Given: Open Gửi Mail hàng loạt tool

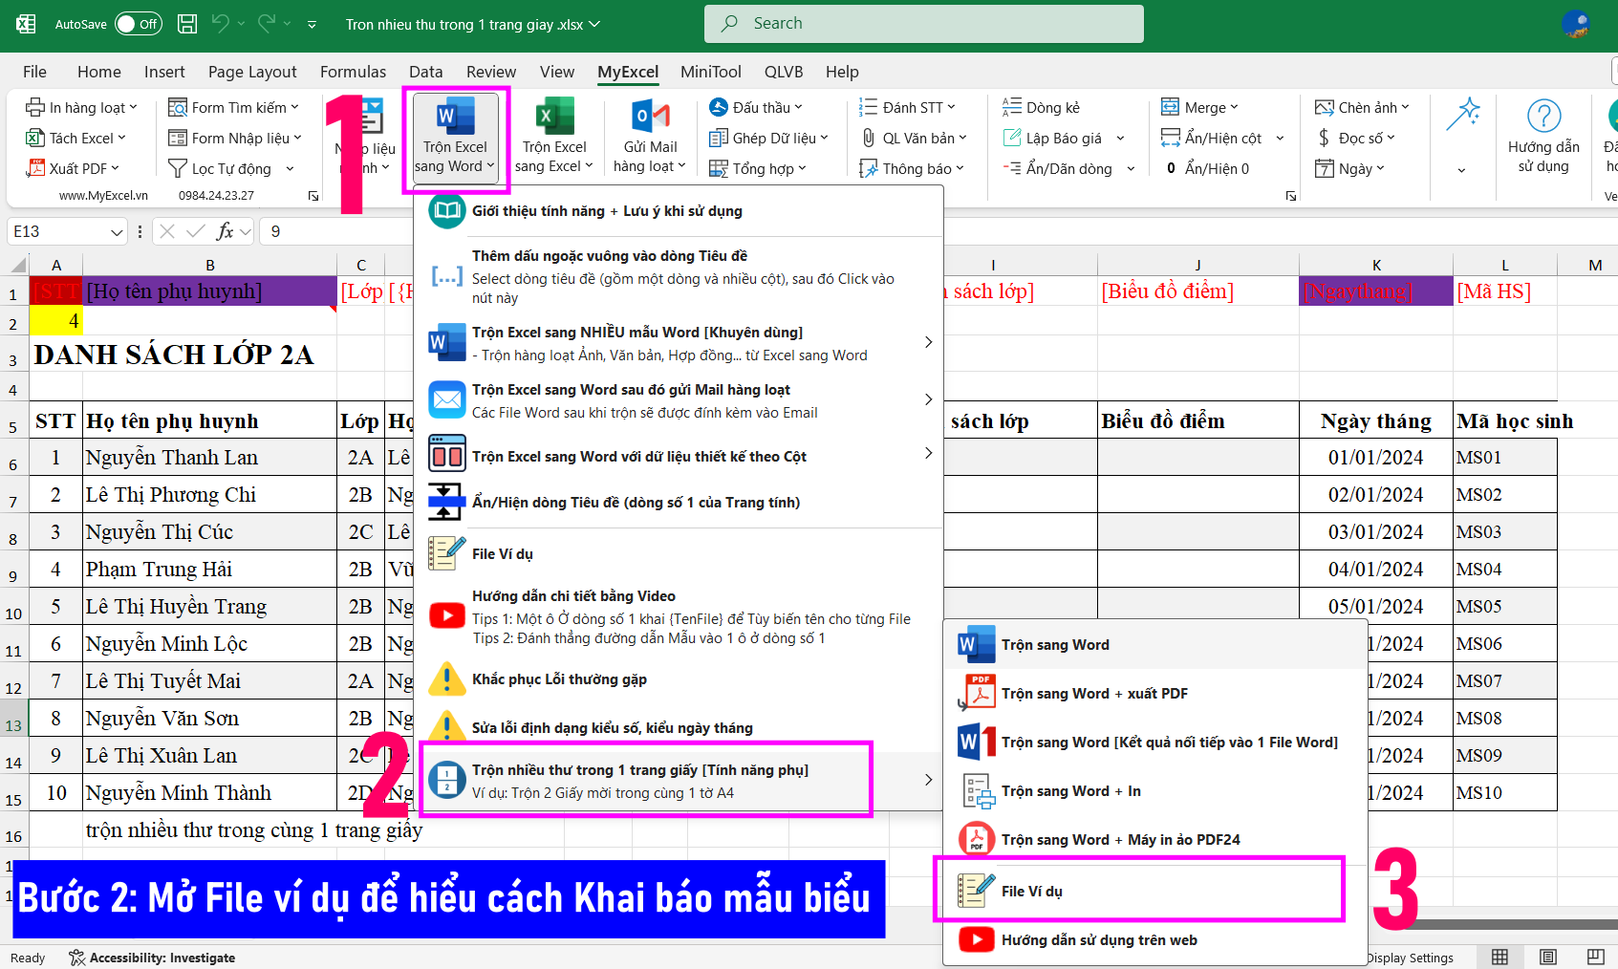Looking at the screenshot, I should click(650, 118).
